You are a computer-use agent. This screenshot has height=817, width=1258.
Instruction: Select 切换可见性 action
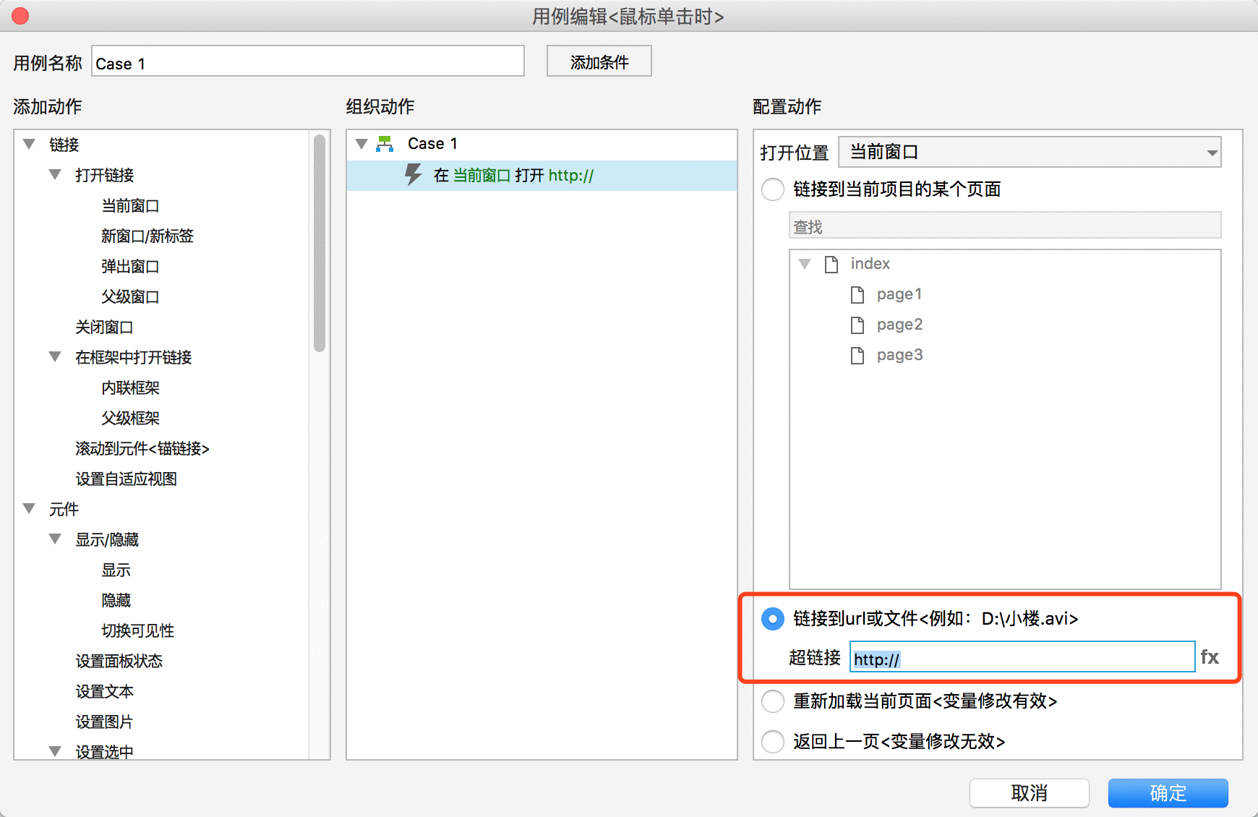tap(138, 631)
